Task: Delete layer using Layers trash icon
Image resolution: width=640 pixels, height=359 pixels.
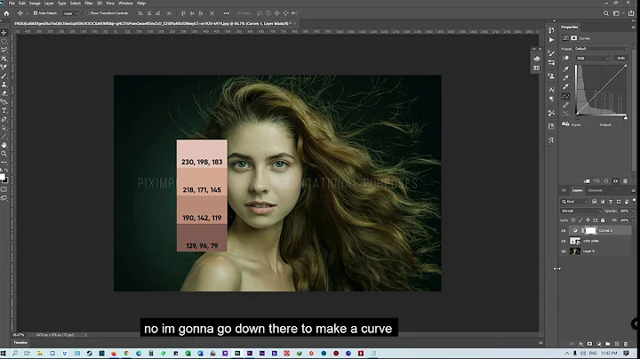Action: coord(626,344)
